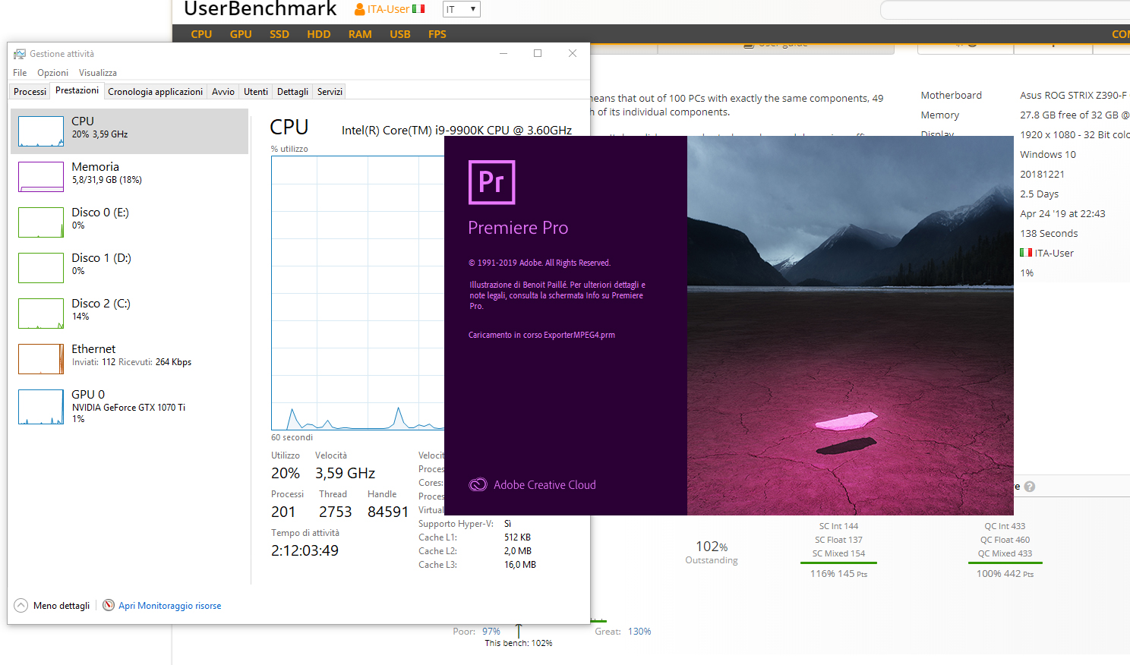
Task: Click the ITA-User profile icon
Action: [x=360, y=9]
